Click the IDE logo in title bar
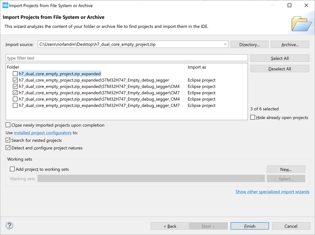315x235 pixels. point(5,5)
